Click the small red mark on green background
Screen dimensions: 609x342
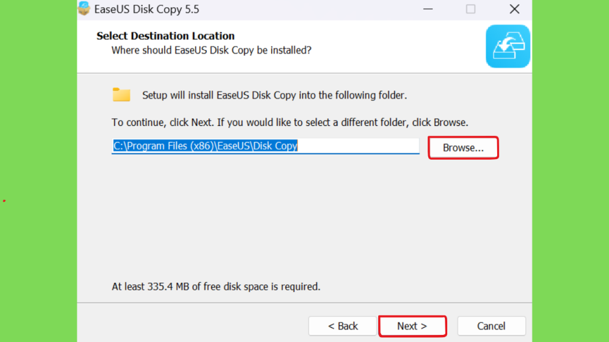pos(4,201)
